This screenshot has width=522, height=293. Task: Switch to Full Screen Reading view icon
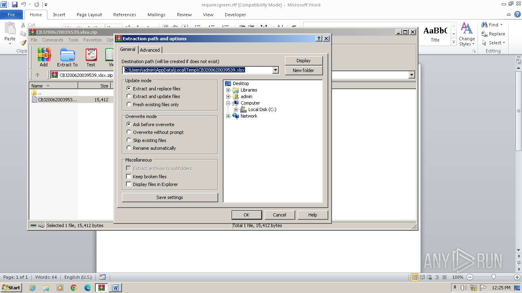[x=421, y=277]
